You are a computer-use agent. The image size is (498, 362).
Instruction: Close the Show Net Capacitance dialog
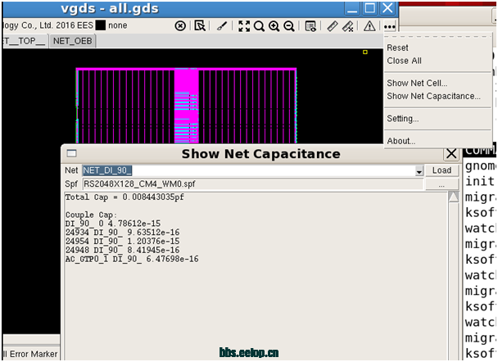(x=451, y=154)
